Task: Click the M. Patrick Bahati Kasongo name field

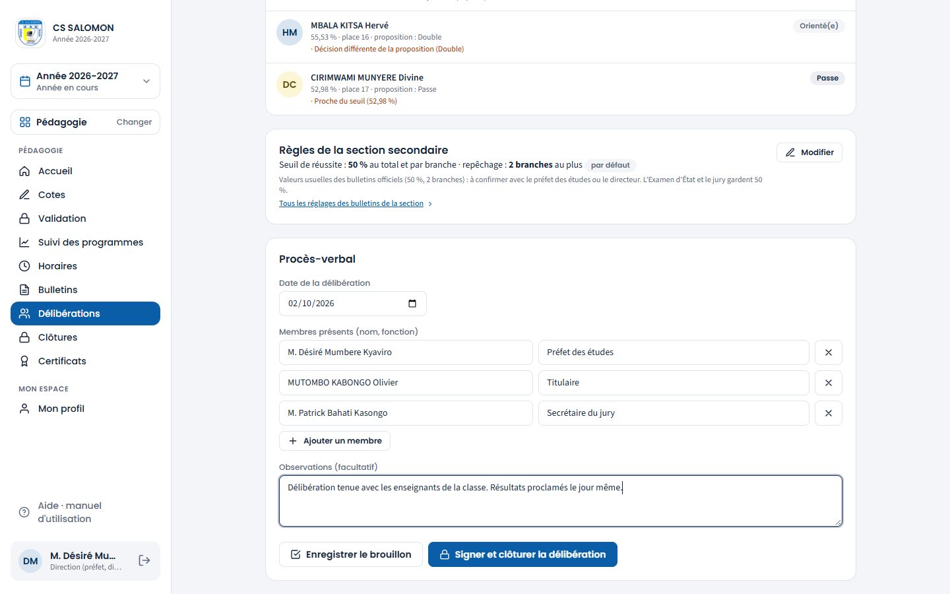Action: click(x=406, y=413)
